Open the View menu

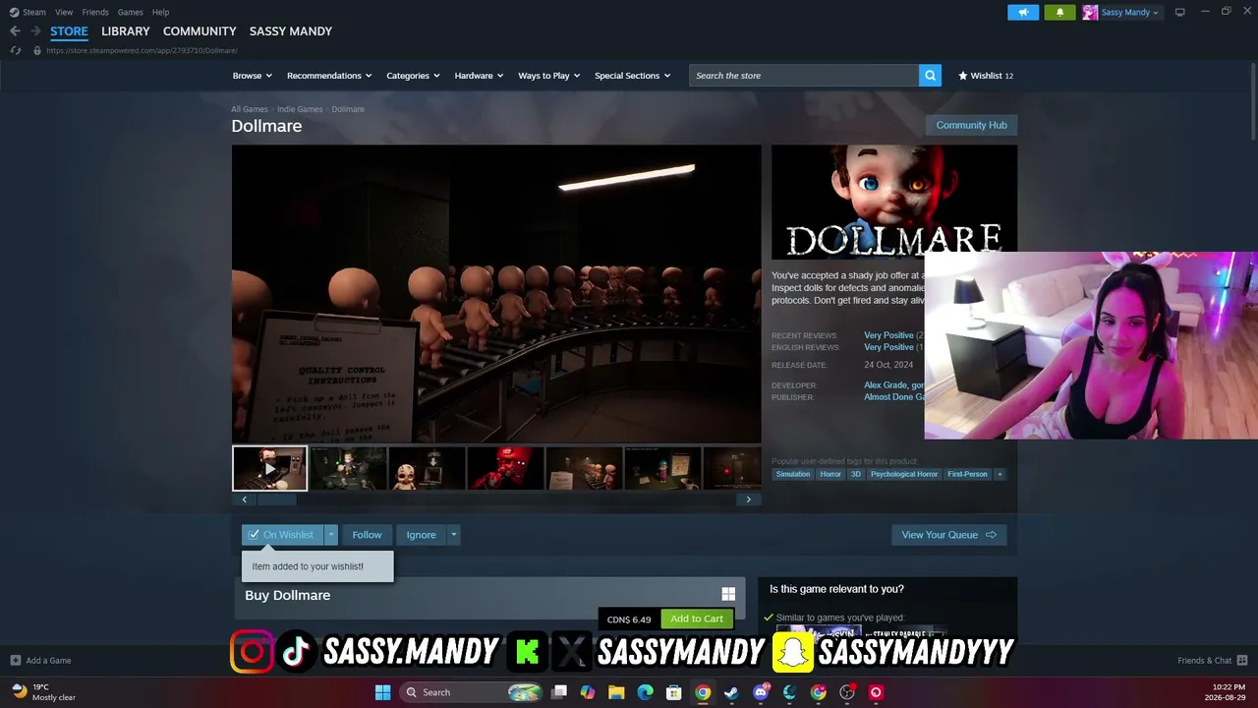pos(64,12)
